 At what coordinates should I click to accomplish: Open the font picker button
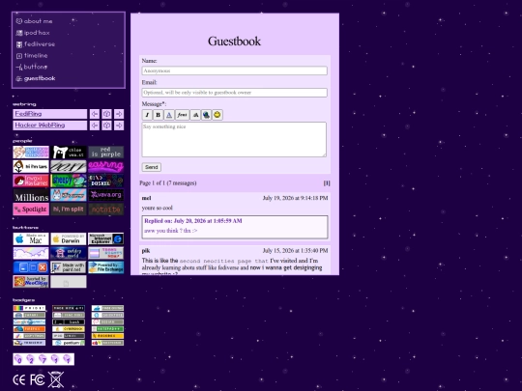pyautogui.click(x=182, y=115)
